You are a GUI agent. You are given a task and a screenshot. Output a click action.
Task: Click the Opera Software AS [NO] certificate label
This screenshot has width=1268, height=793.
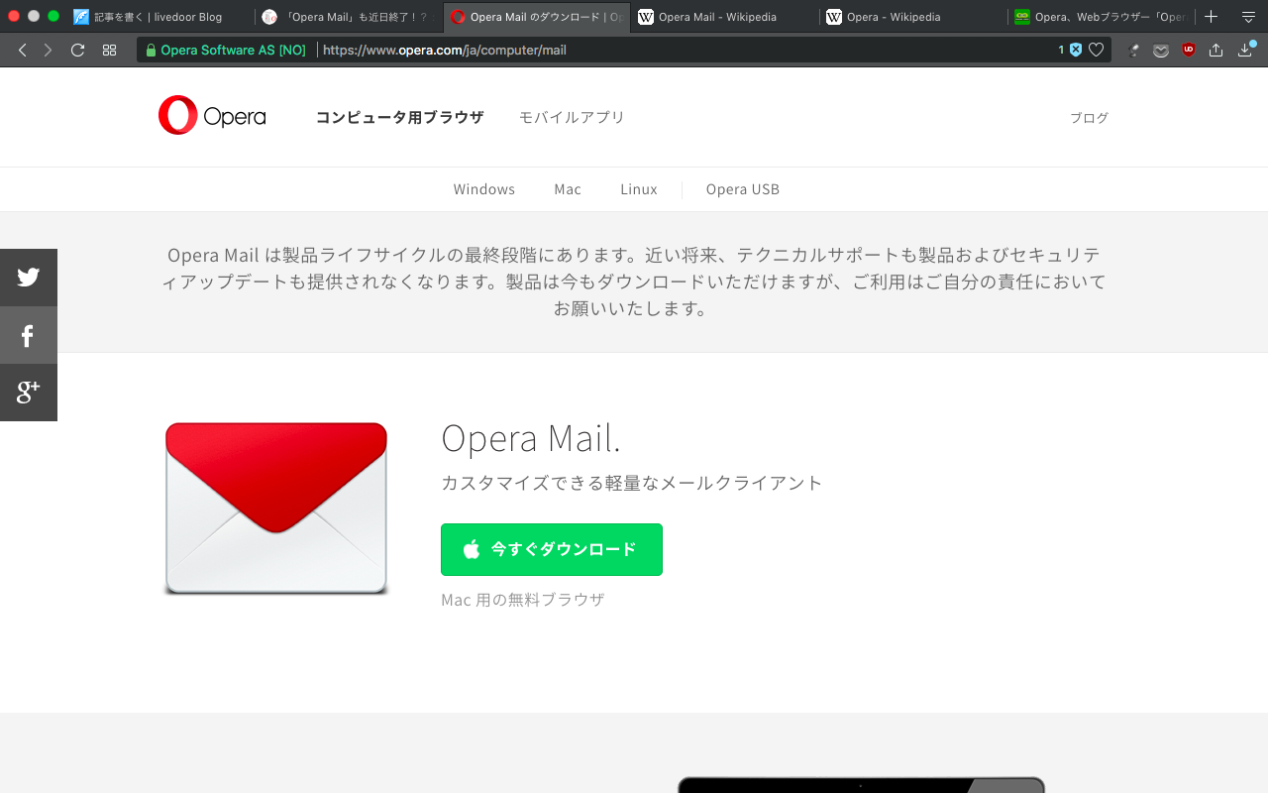pyautogui.click(x=233, y=50)
